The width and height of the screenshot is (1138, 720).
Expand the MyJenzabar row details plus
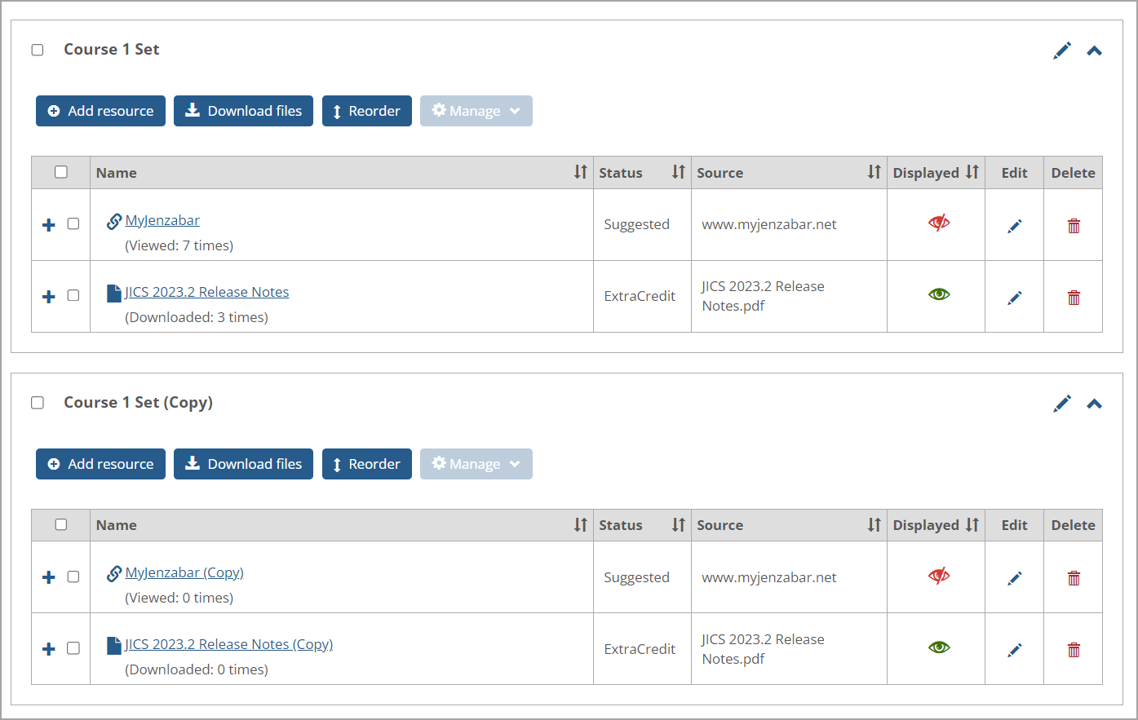coord(49,224)
